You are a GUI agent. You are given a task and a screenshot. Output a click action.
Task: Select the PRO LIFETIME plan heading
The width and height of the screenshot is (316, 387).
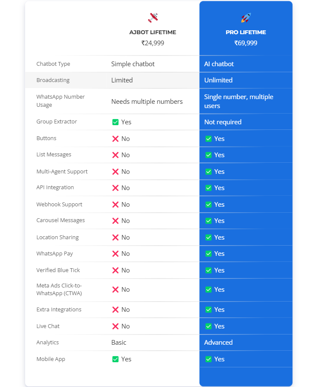pos(246,32)
